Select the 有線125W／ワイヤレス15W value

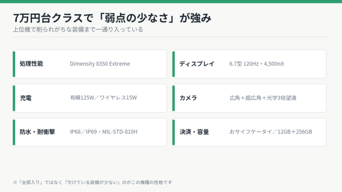[x=103, y=98]
